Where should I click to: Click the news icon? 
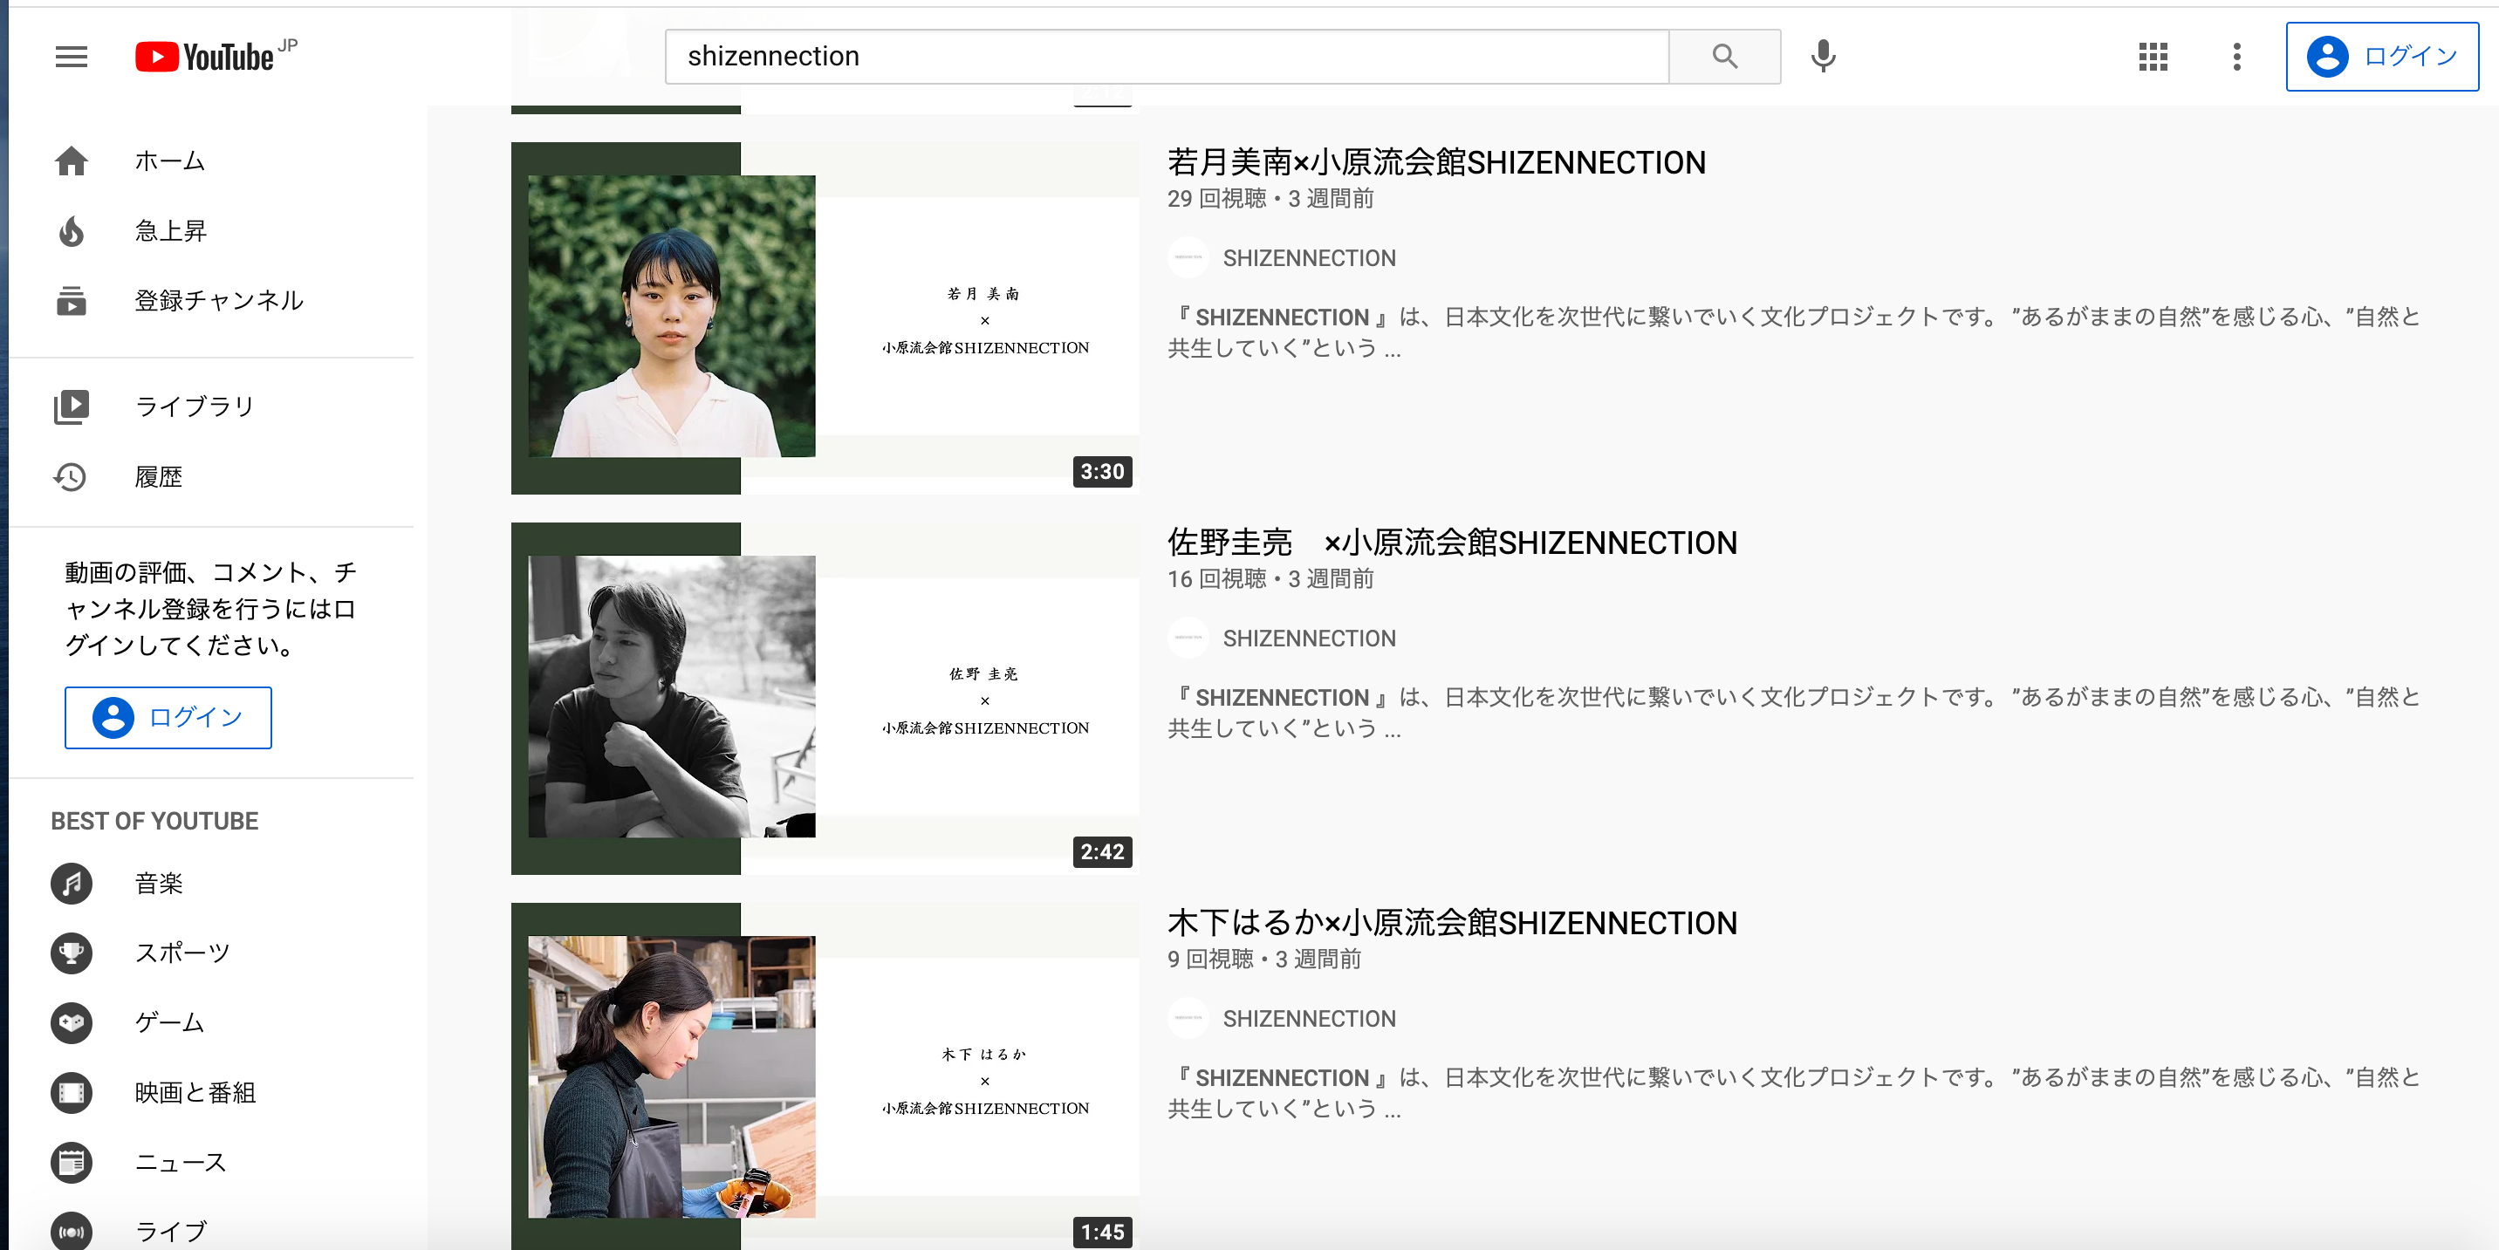coord(71,1163)
